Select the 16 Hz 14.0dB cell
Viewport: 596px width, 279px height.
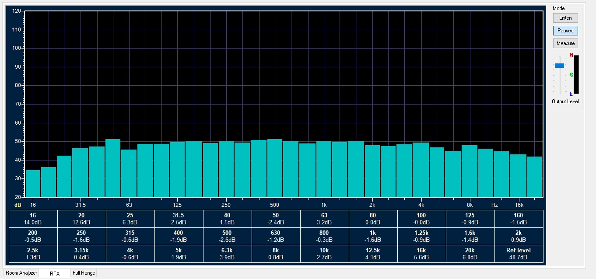click(33, 219)
